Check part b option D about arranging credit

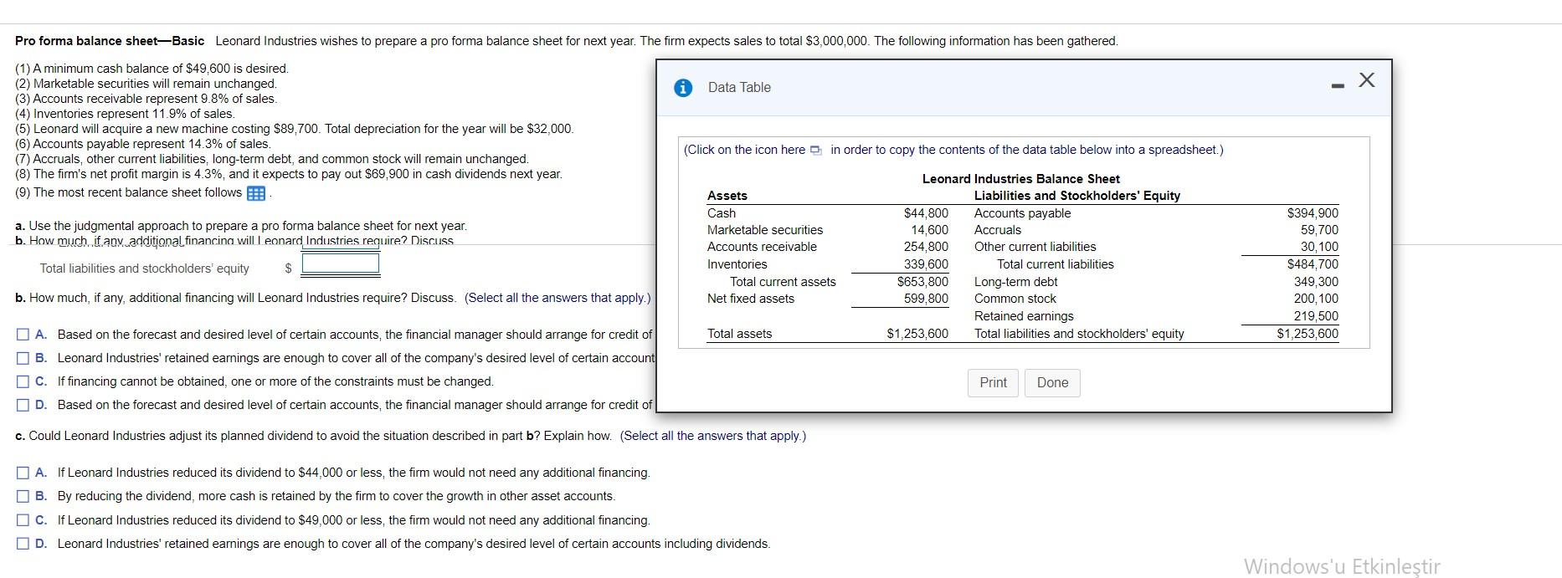tap(23, 405)
